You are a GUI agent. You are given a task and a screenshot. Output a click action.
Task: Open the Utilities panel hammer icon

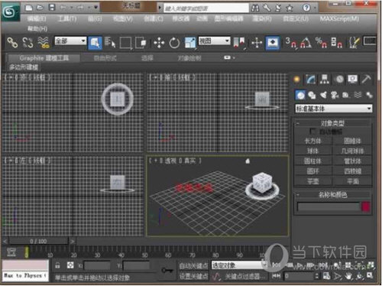[367, 80]
